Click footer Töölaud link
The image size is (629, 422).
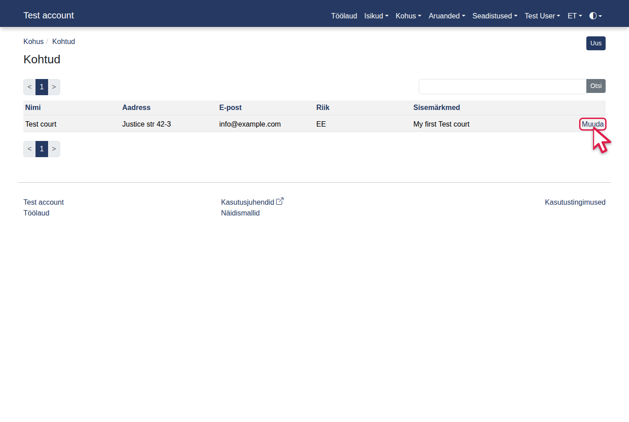(36, 213)
